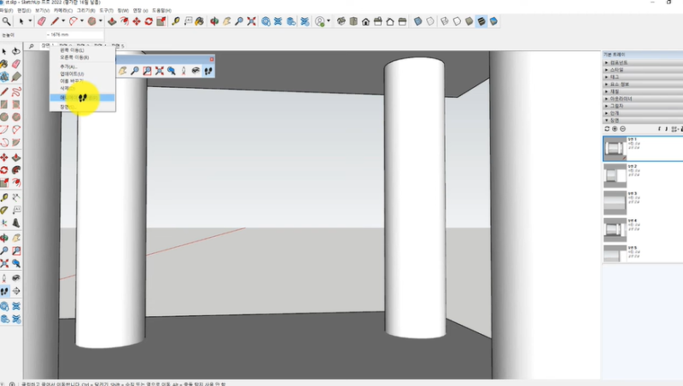
Task: Toggle Back Edges style
Action: tap(430, 21)
